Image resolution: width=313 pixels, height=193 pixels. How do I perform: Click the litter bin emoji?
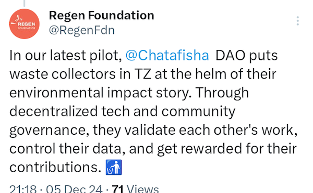114,167
